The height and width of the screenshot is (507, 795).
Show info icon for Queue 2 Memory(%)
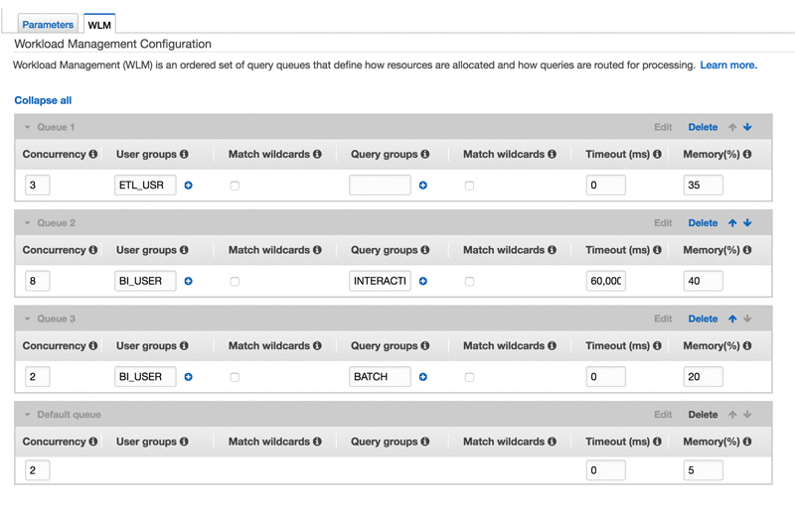(747, 249)
